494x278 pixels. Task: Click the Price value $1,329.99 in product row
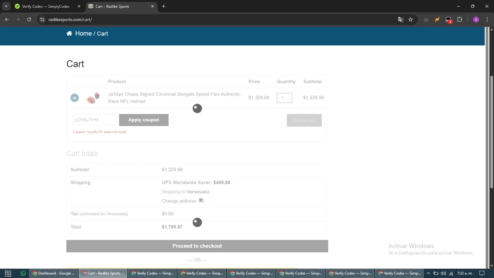pyautogui.click(x=259, y=97)
